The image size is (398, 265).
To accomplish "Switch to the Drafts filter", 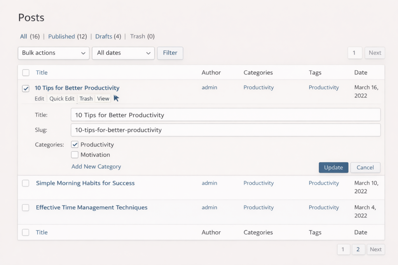I will [x=104, y=36].
